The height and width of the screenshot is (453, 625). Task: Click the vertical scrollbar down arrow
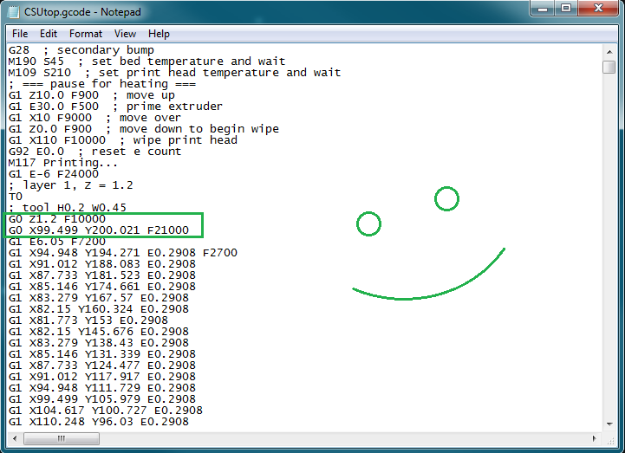[609, 424]
